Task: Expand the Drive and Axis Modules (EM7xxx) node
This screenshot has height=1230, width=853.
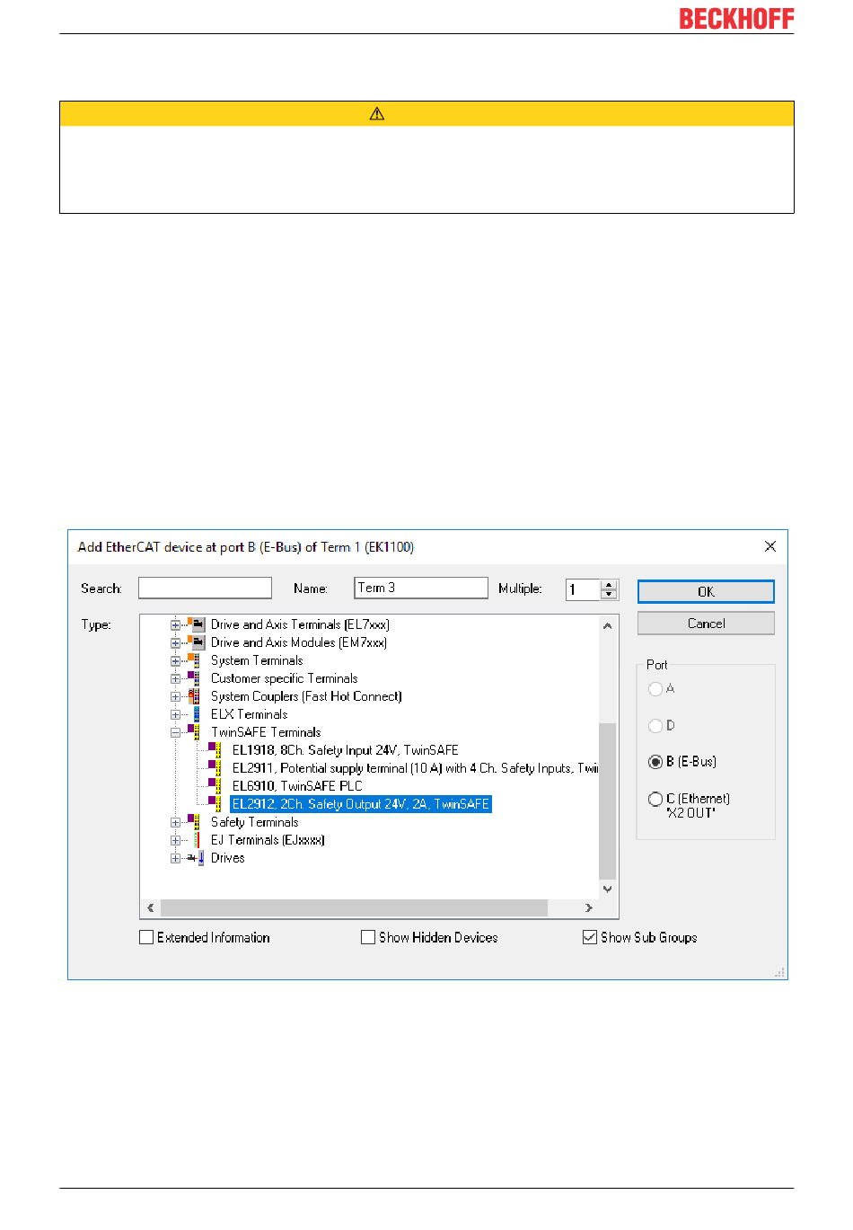Action: pos(175,642)
